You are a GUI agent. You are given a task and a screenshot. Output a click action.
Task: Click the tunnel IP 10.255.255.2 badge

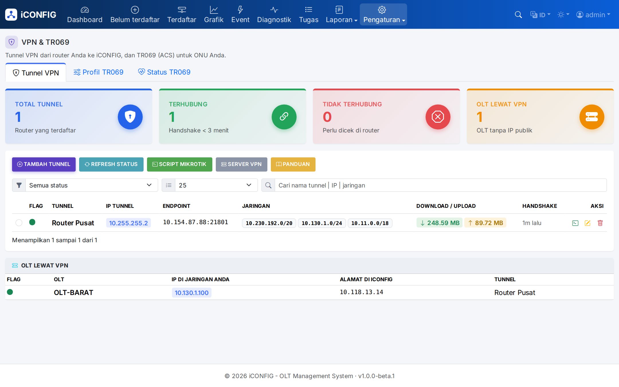[x=128, y=223]
